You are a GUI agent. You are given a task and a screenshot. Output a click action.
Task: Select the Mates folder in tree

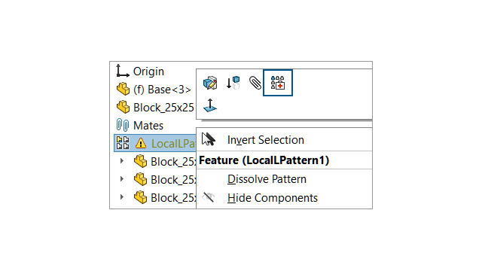tap(140, 126)
